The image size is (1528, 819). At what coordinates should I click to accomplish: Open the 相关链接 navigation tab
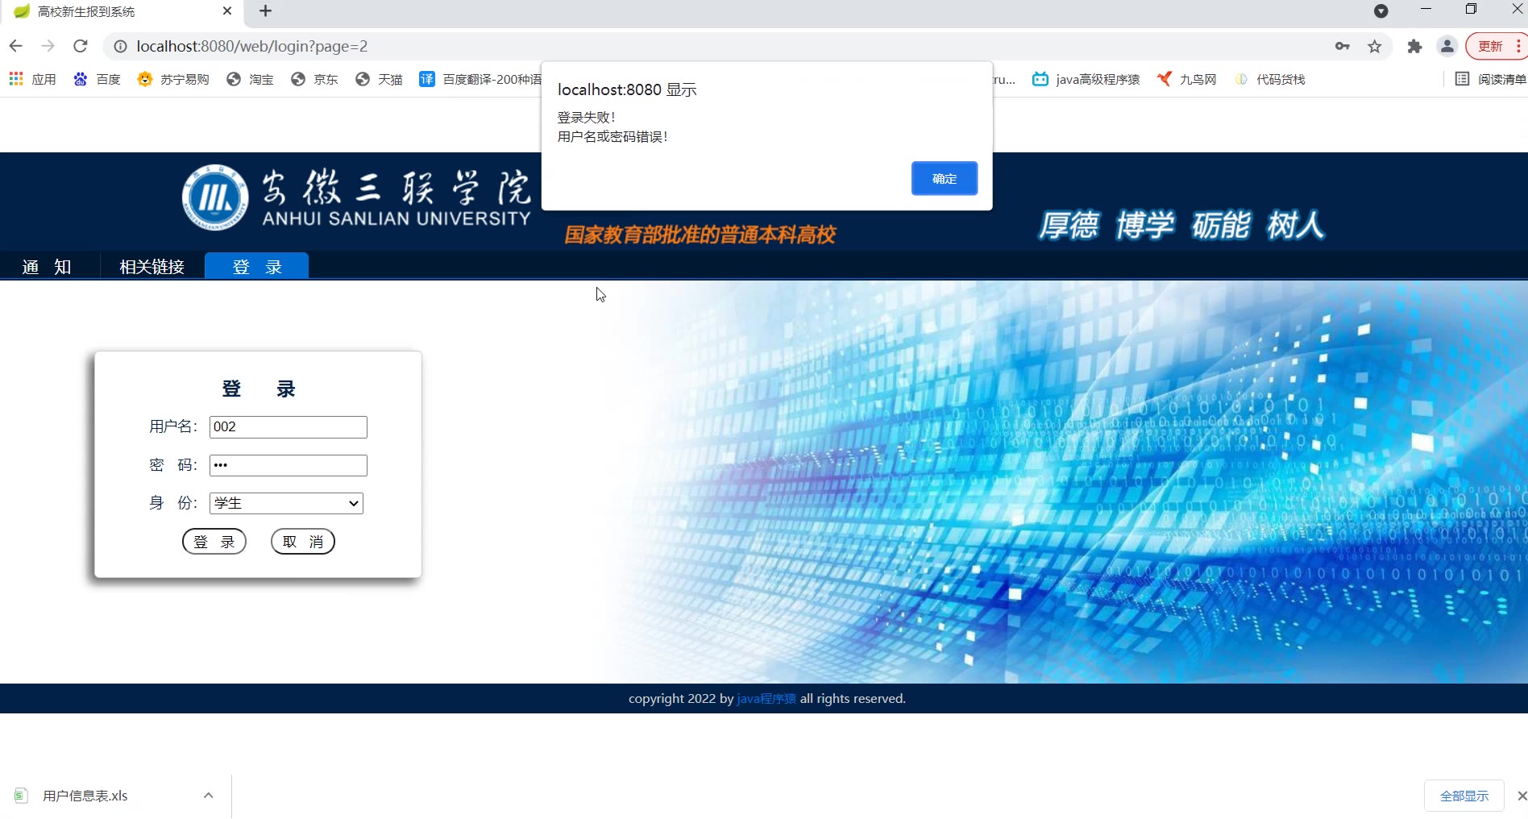pyautogui.click(x=152, y=267)
